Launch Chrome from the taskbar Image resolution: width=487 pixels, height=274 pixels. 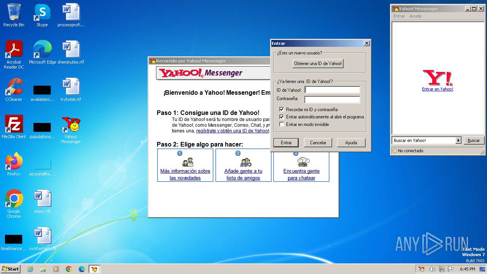pos(69,269)
